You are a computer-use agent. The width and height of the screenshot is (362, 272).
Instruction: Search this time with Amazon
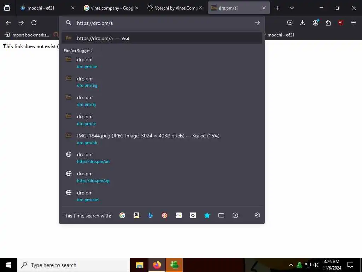point(136,216)
